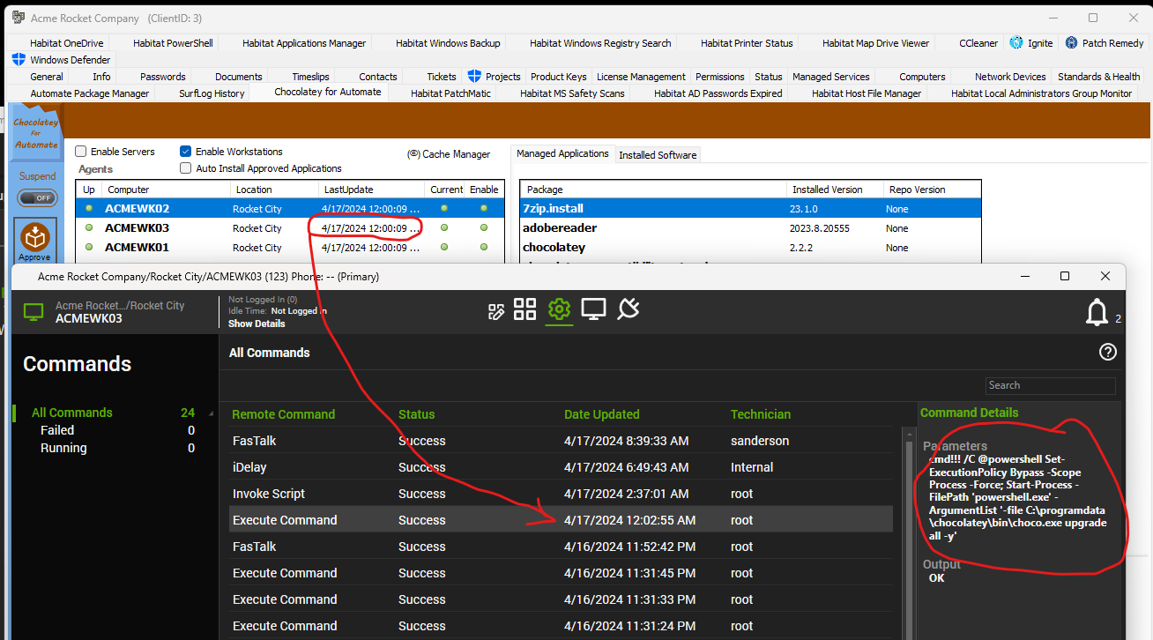Click the plug connection icon

click(x=629, y=308)
